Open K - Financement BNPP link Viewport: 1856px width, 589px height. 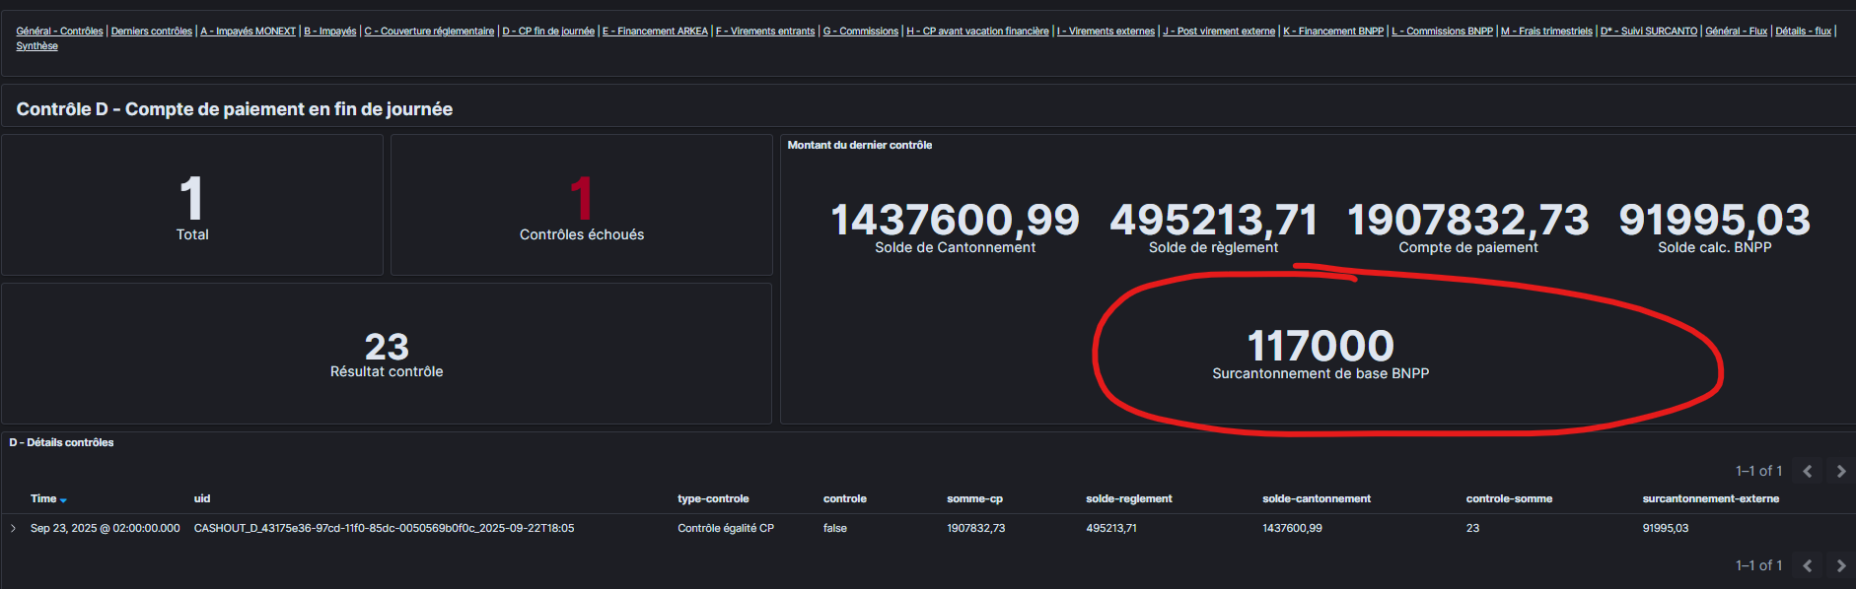(1332, 32)
